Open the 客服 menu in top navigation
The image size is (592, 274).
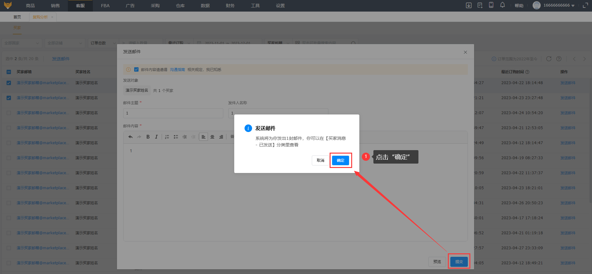tap(80, 6)
